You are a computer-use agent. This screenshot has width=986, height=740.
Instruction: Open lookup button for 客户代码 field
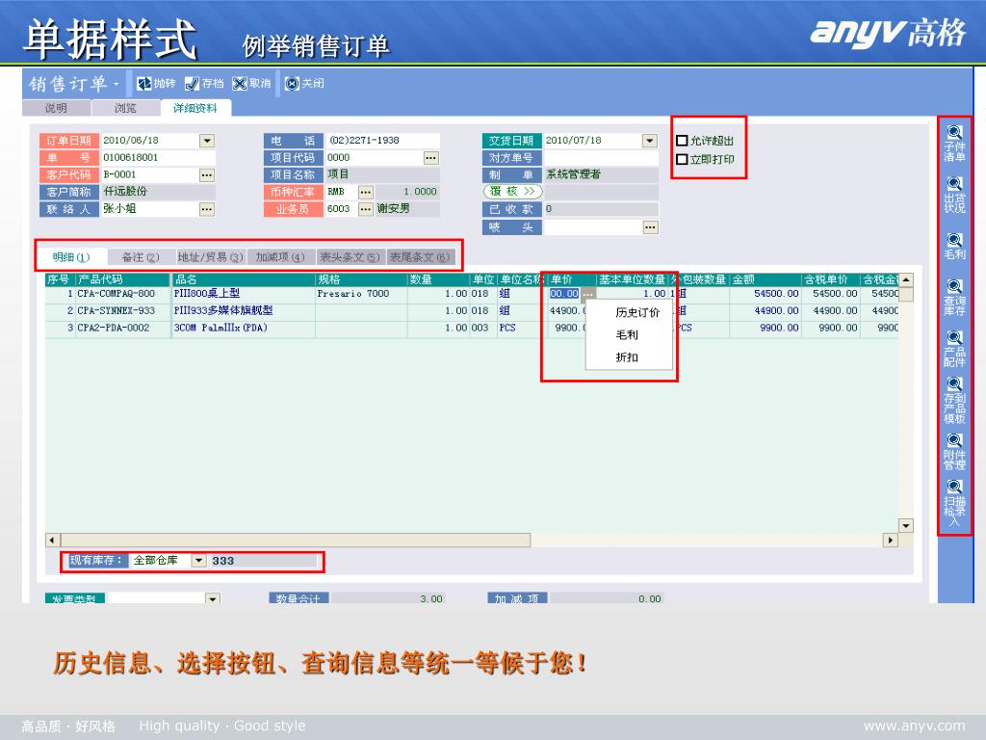207,175
